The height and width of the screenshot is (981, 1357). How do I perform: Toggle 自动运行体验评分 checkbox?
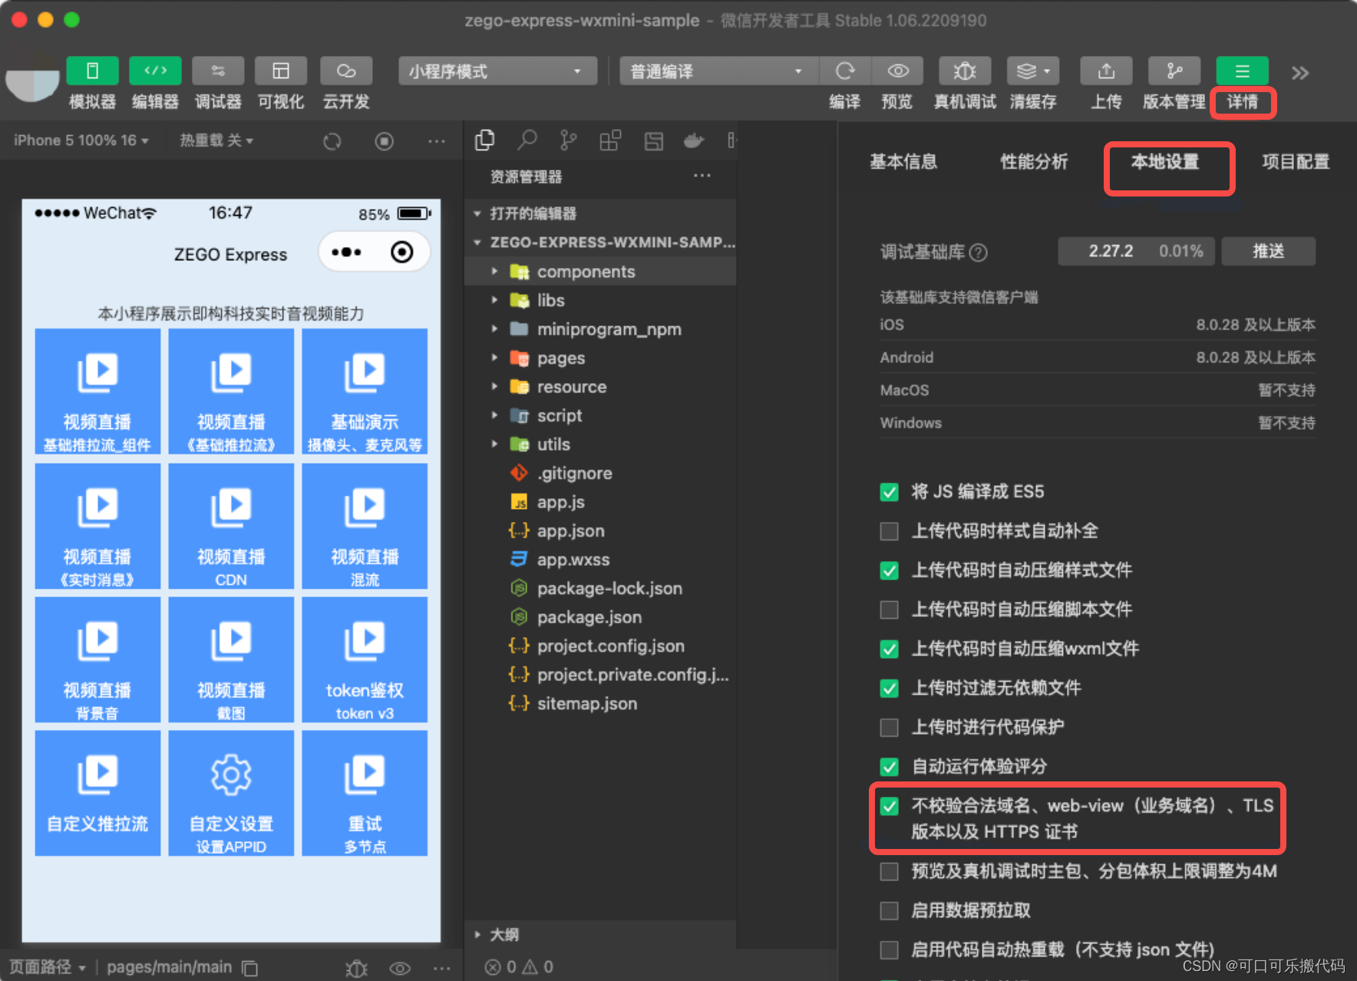tap(890, 767)
